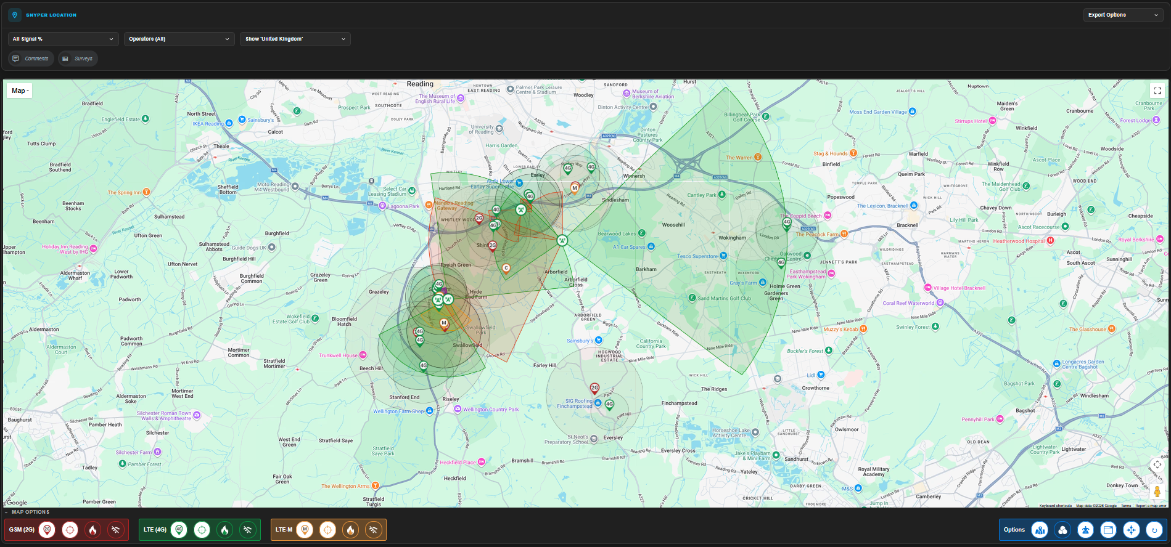This screenshot has height=547, width=1171.
Task: Click the refresh Options icon
Action: point(1154,530)
